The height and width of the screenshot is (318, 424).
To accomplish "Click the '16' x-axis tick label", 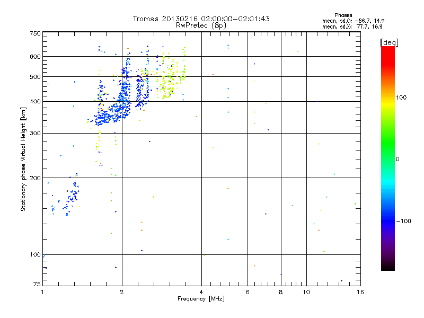I will pos(360,292).
